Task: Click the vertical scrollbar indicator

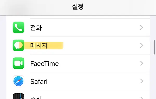Action: pyautogui.click(x=154, y=47)
